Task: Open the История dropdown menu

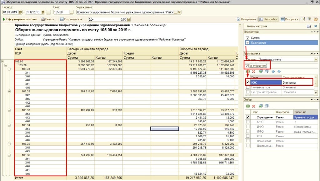Action: click(x=290, y=19)
